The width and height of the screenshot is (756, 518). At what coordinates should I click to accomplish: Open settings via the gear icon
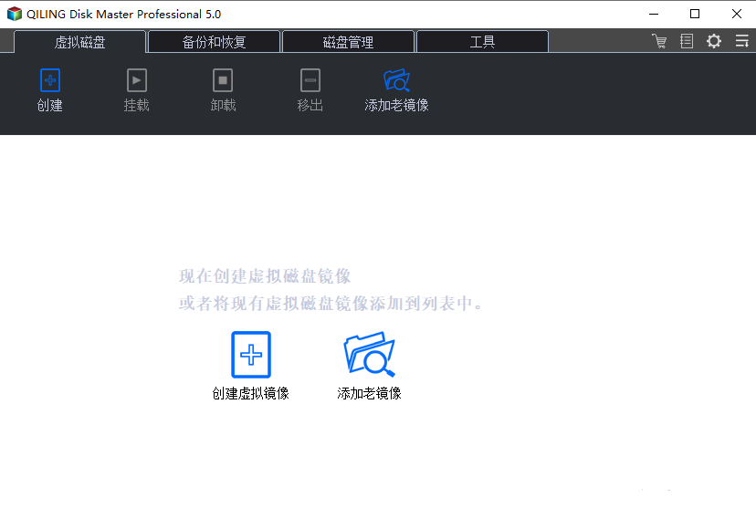(714, 41)
